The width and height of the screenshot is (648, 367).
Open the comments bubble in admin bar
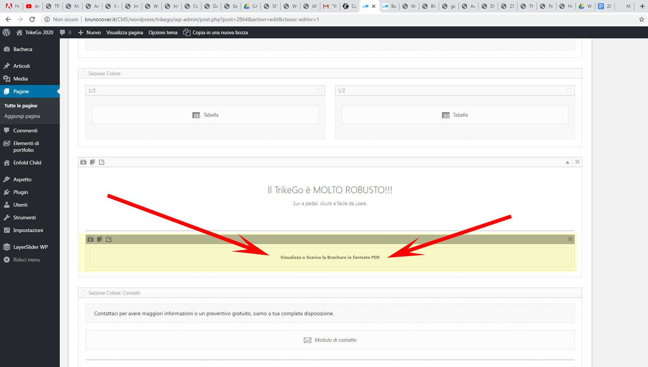pos(65,32)
